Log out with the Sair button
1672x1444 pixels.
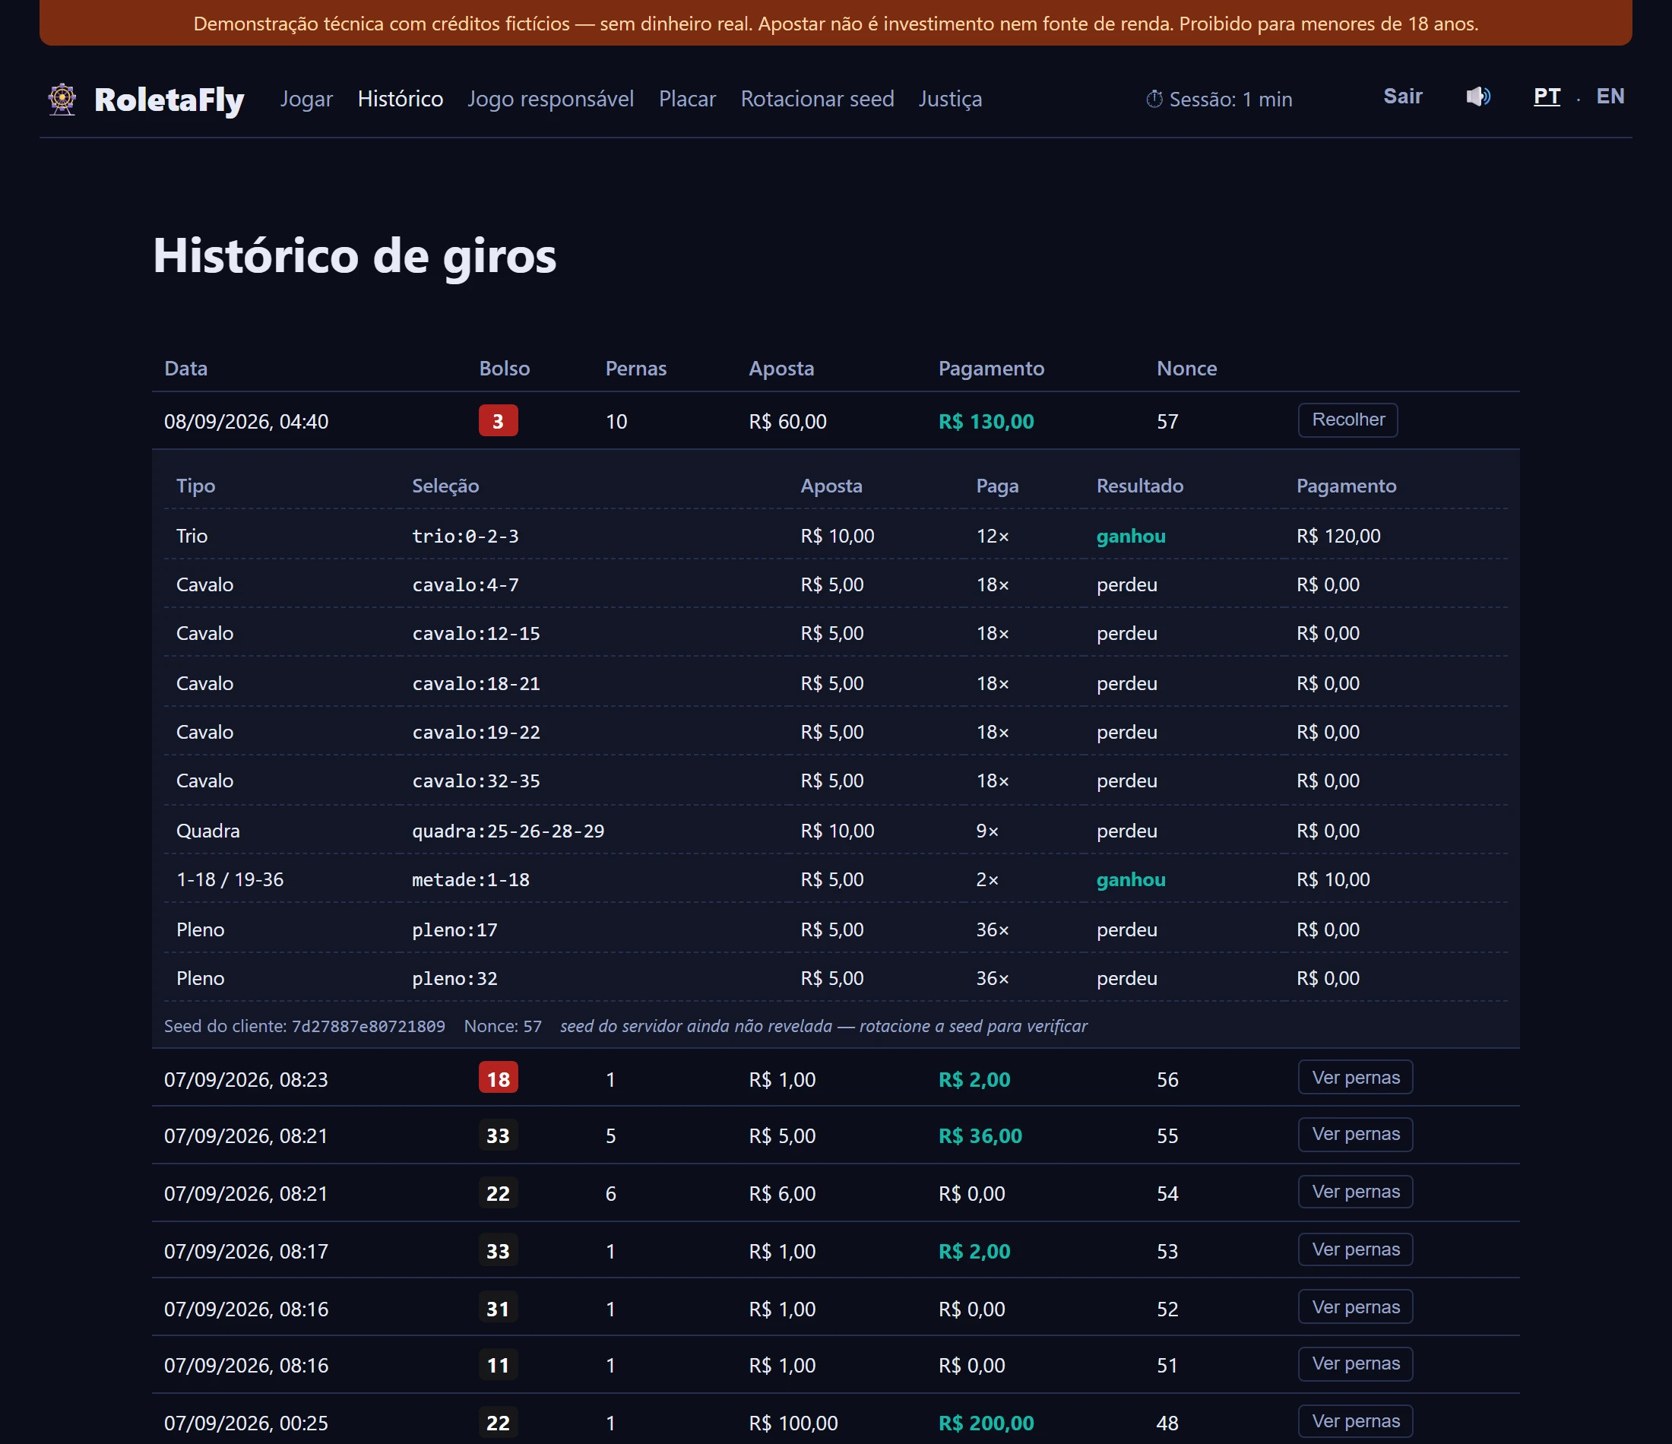point(1402,96)
